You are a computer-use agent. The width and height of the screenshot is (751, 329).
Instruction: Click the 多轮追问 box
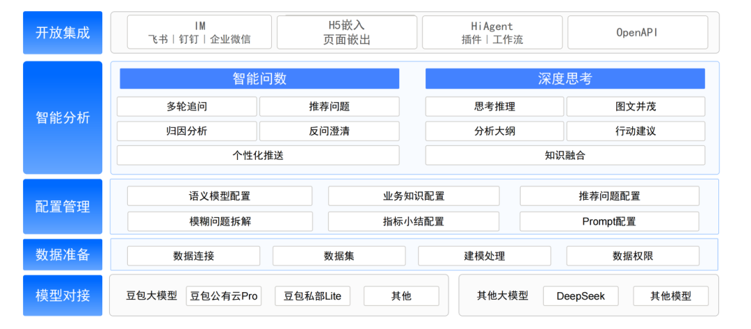pyautogui.click(x=187, y=106)
